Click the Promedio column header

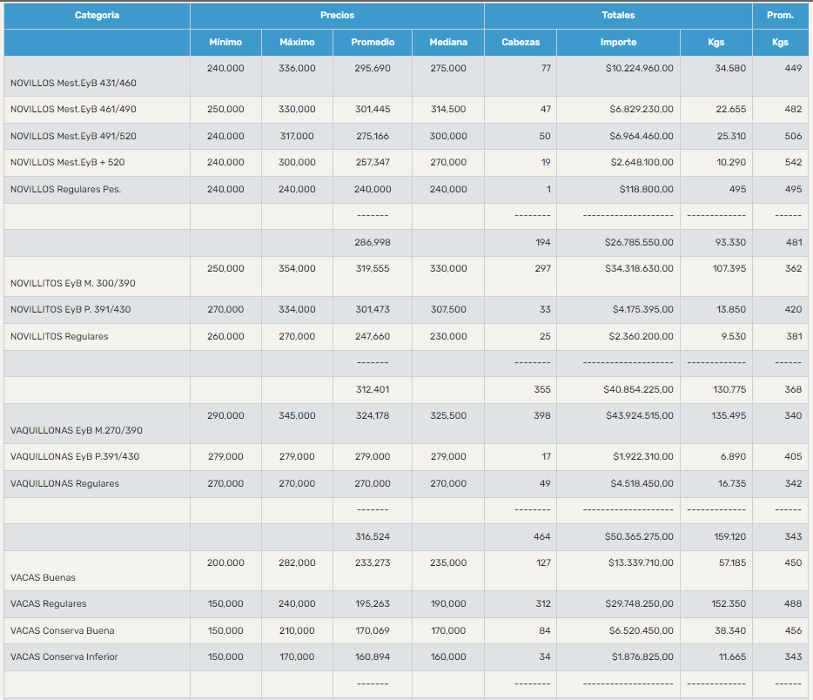point(373,43)
